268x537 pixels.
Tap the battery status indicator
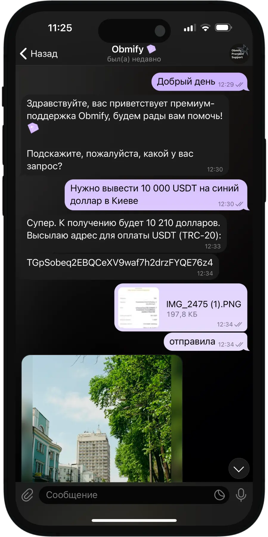[223, 28]
